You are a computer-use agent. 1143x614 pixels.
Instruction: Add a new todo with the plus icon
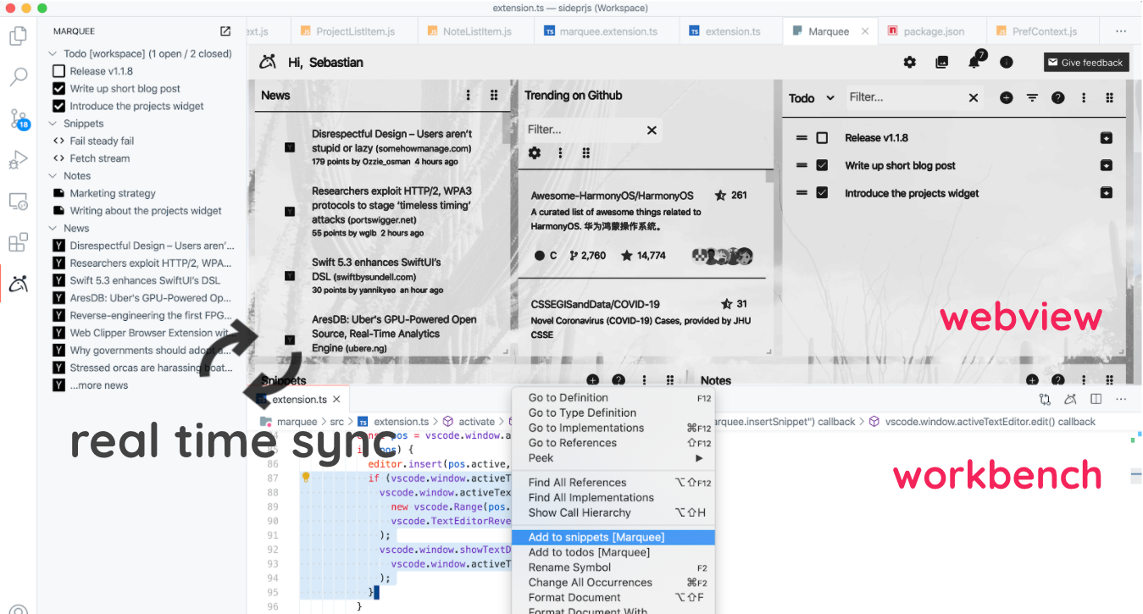pyautogui.click(x=1006, y=97)
